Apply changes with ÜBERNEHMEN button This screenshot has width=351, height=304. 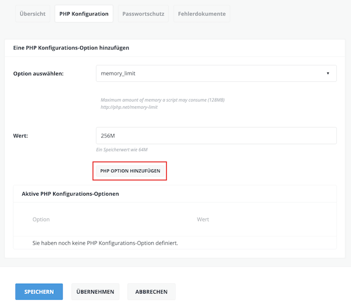95,292
